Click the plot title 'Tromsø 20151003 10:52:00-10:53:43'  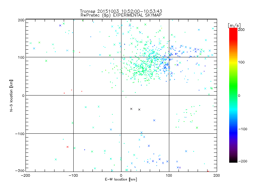coord(121,11)
